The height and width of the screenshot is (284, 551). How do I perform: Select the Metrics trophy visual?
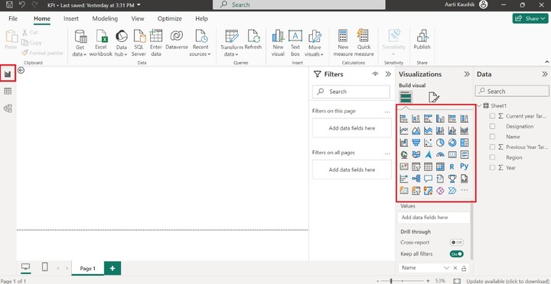[x=452, y=179]
